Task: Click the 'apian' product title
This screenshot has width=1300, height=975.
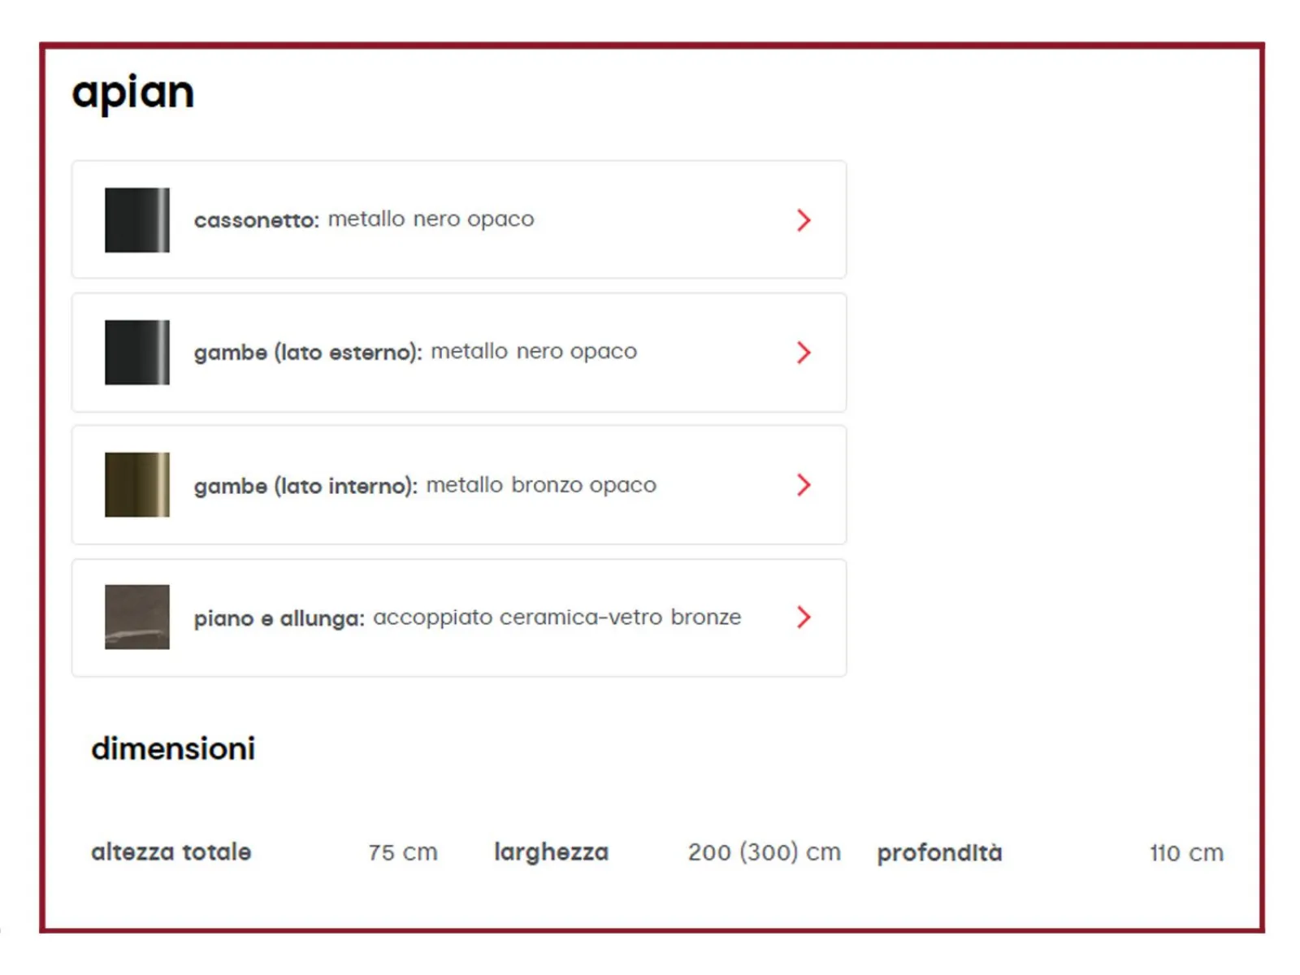Action: pos(133,94)
